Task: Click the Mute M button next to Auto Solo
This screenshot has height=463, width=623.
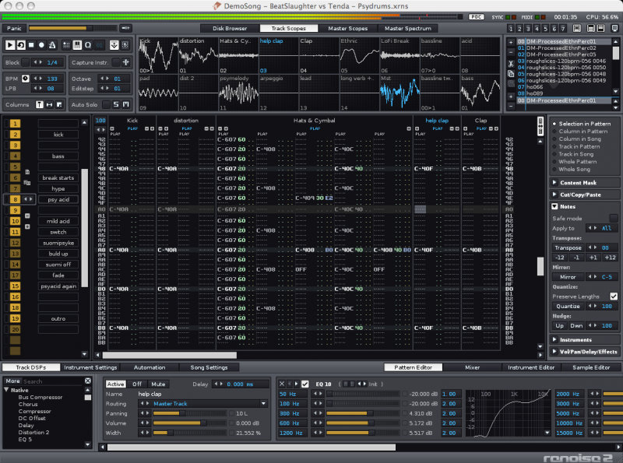Action: 126,104
